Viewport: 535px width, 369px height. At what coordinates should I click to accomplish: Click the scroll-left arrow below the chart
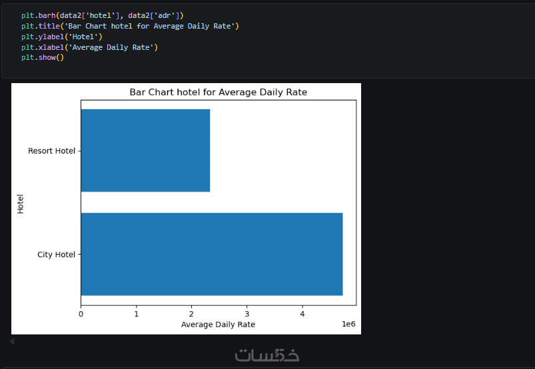point(11,341)
